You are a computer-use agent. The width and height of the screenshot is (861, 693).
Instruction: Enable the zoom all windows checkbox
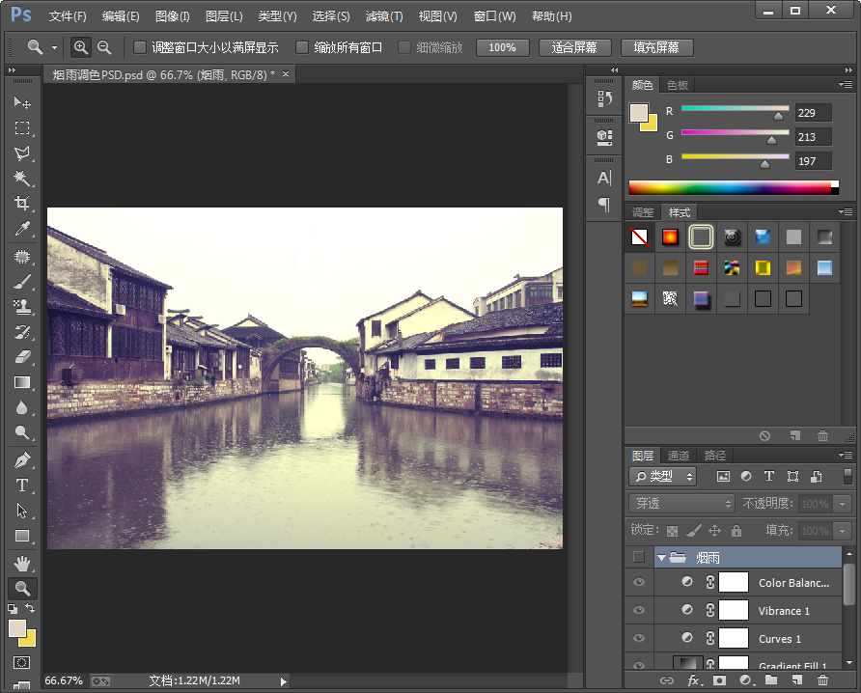pyautogui.click(x=302, y=47)
